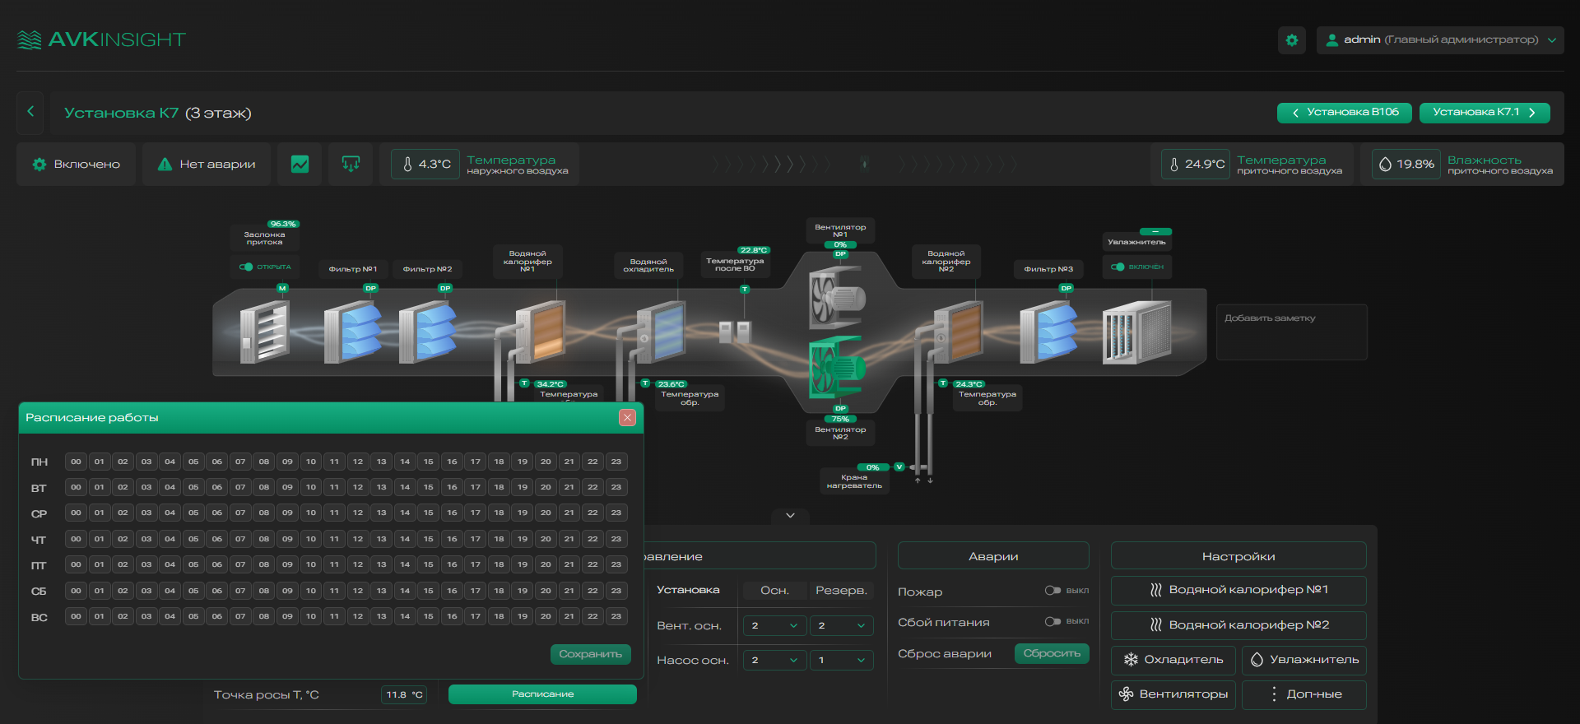Open admin user account dropdown

pyautogui.click(x=1440, y=39)
